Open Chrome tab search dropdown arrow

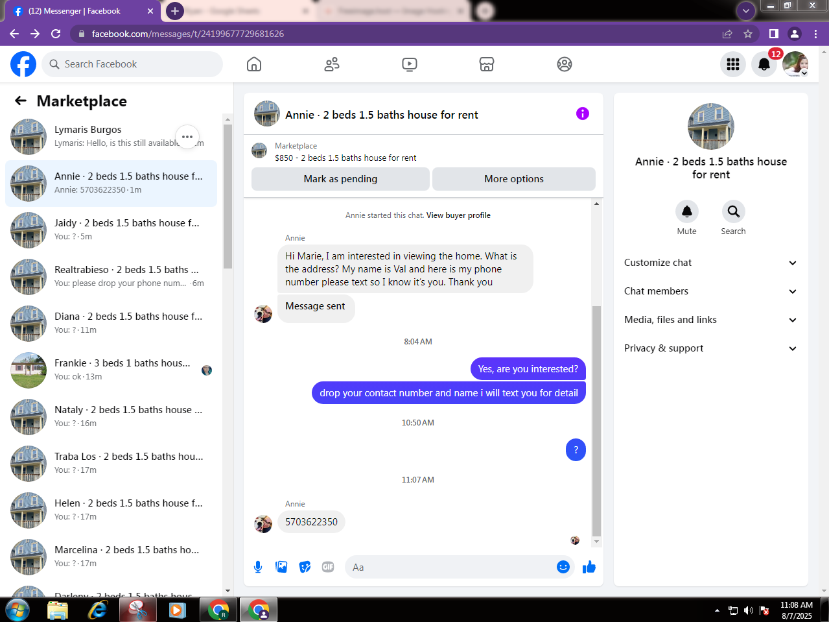pos(746,10)
